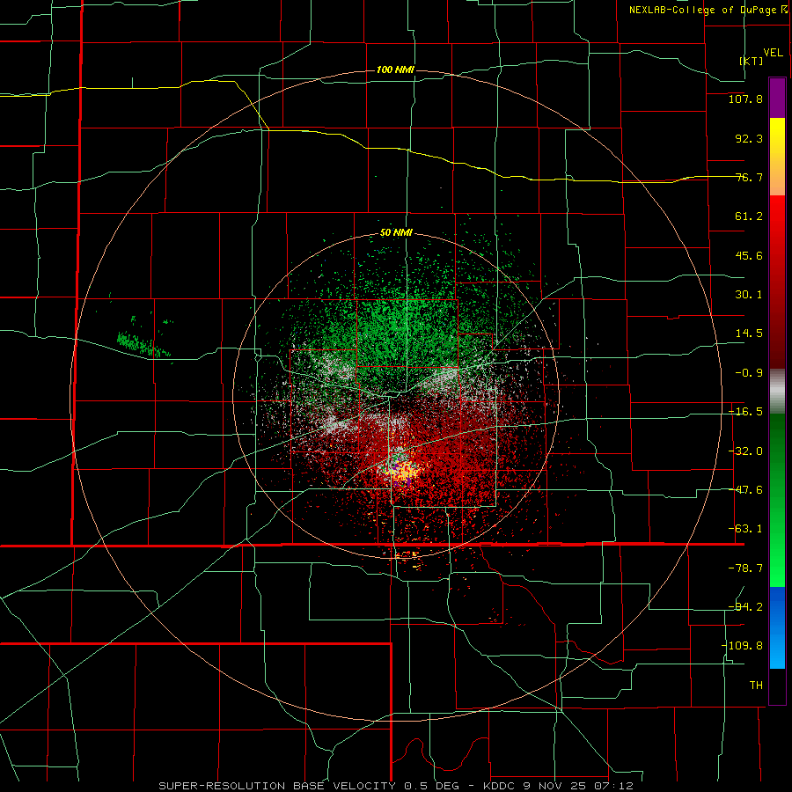The height and width of the screenshot is (792, 792).
Task: Click the 45.6 velocity scale label
Action: click(749, 255)
